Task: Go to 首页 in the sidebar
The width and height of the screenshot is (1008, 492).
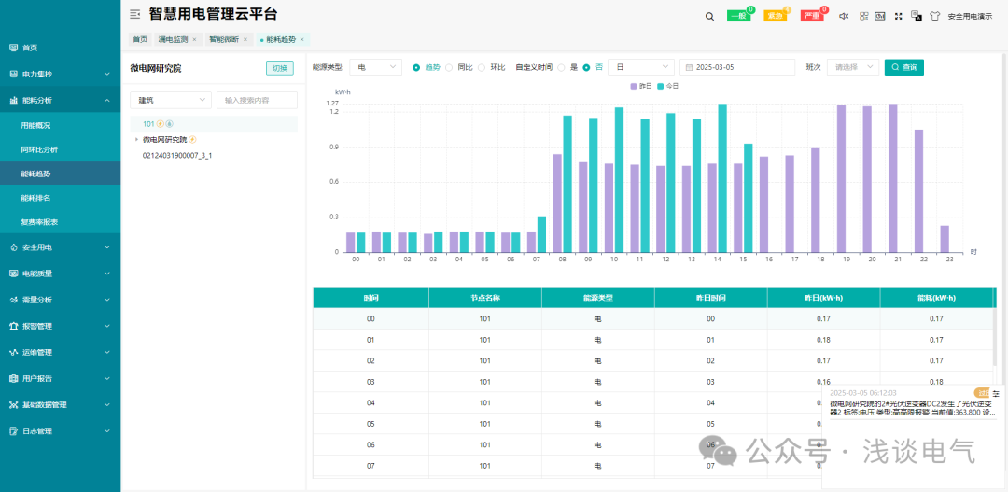Action: click(60, 48)
